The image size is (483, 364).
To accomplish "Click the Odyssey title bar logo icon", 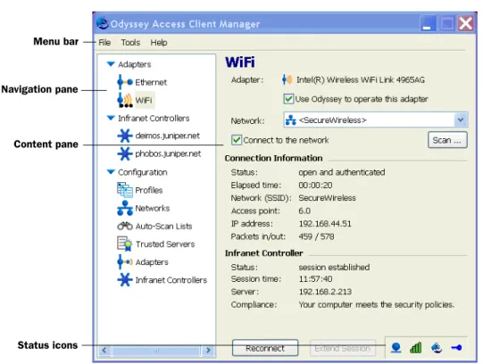I will click(102, 23).
